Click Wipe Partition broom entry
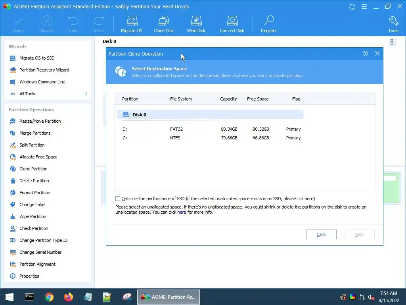406x305 pixels. (x=33, y=216)
